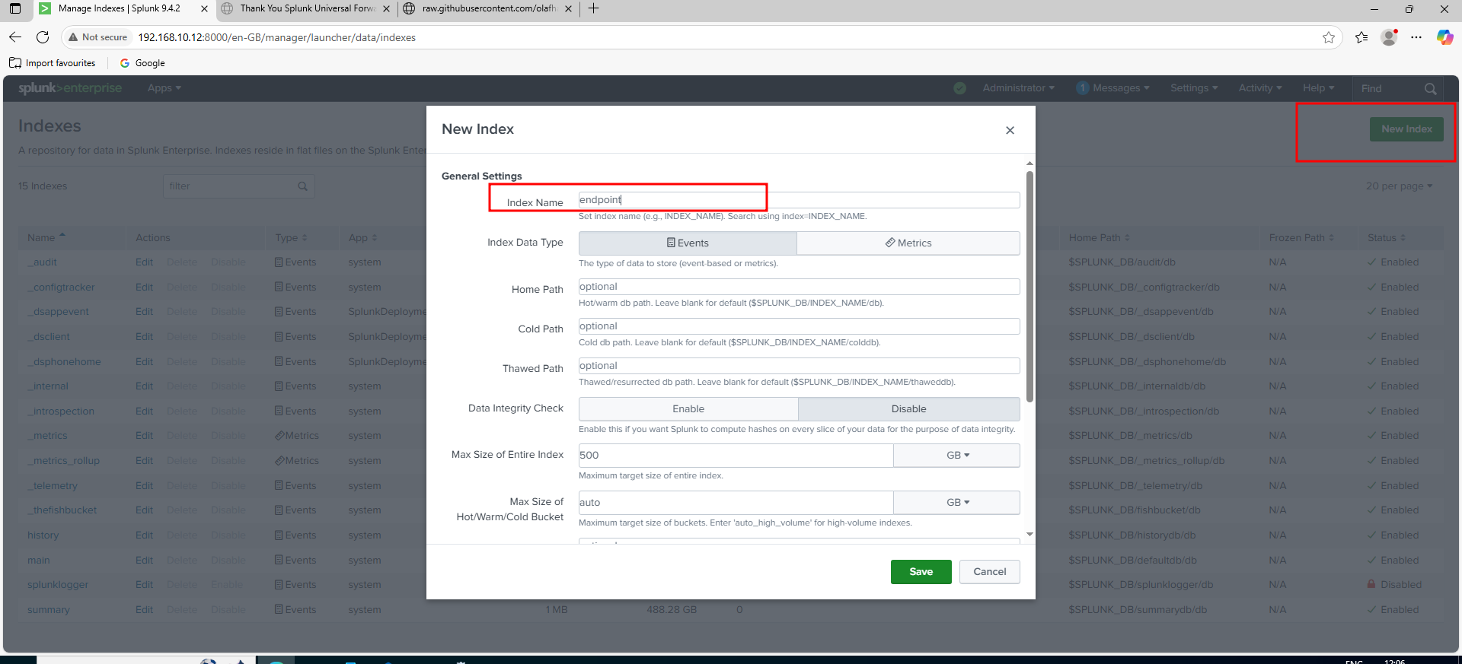Click the browser tab actions icon

pyautogui.click(x=15, y=9)
